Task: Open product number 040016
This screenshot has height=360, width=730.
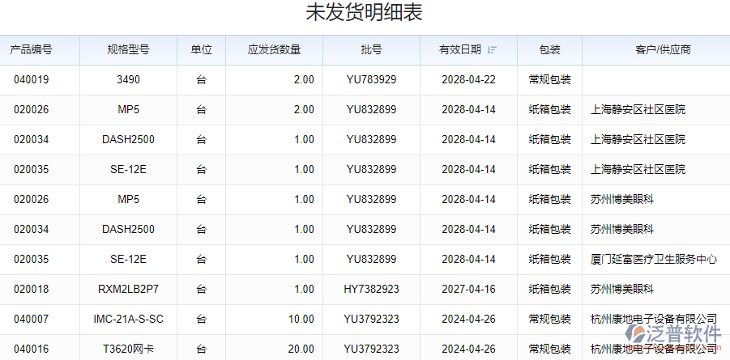Action: [31, 349]
